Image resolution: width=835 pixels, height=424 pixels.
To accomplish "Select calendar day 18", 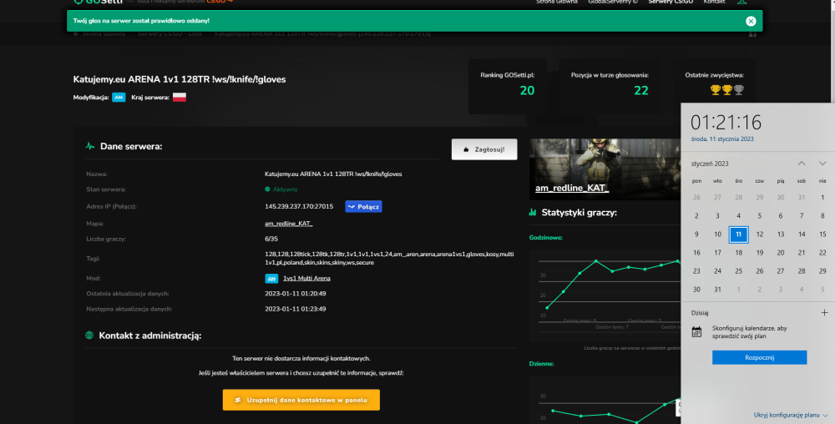I will click(x=739, y=253).
